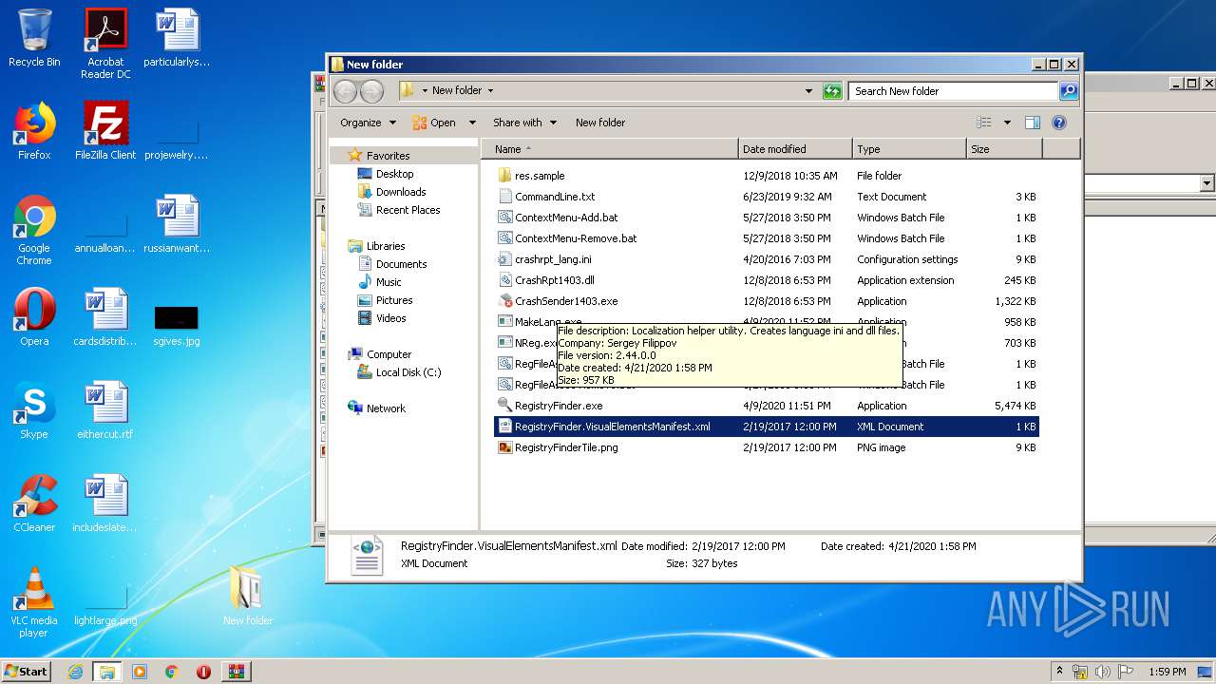Sort files by the Type column header
Image resolution: width=1216 pixels, height=684 pixels.
909,149
